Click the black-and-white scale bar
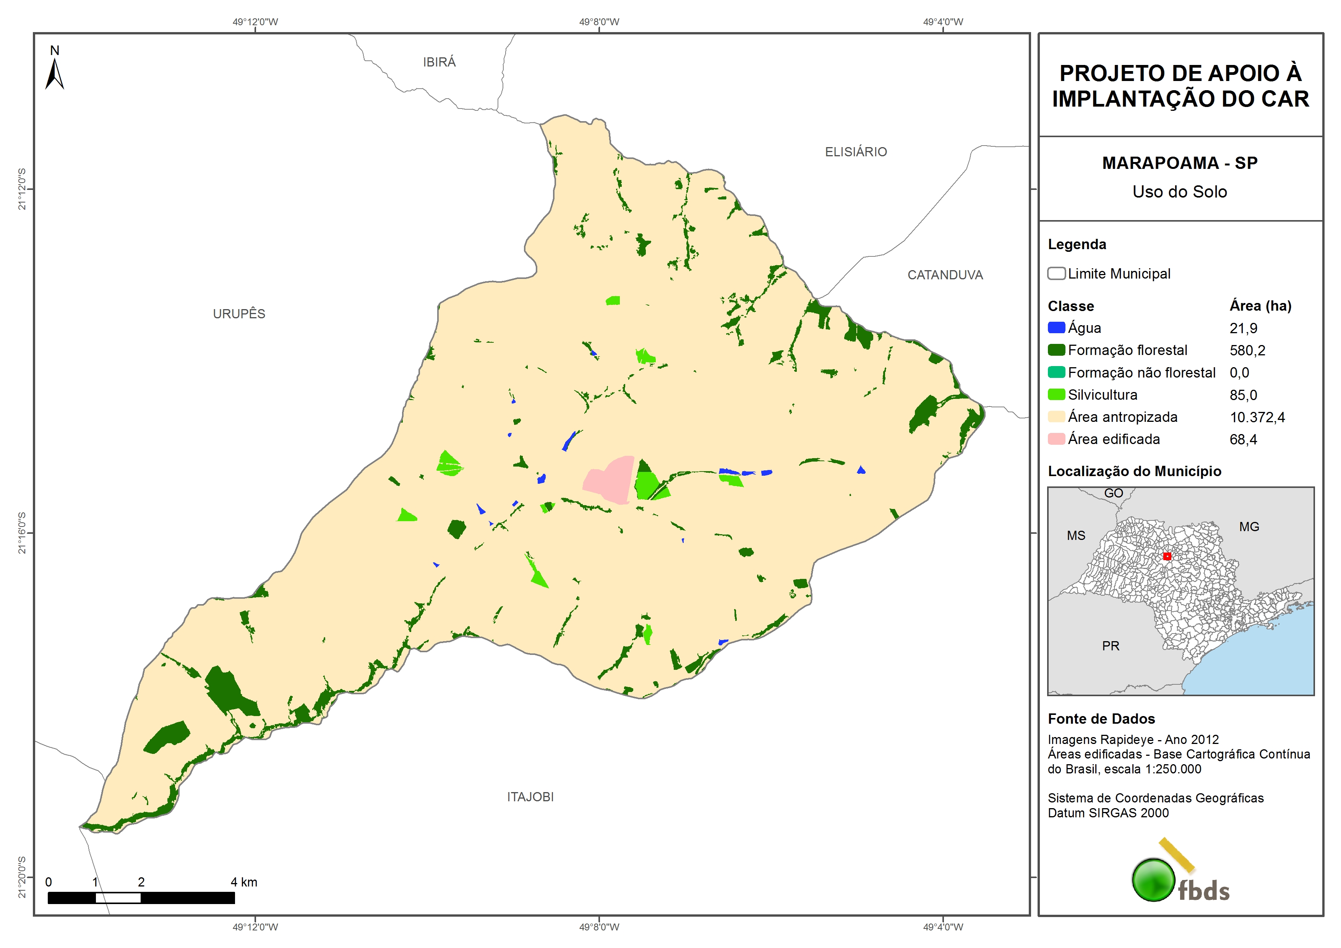1341x948 pixels. coord(141,898)
